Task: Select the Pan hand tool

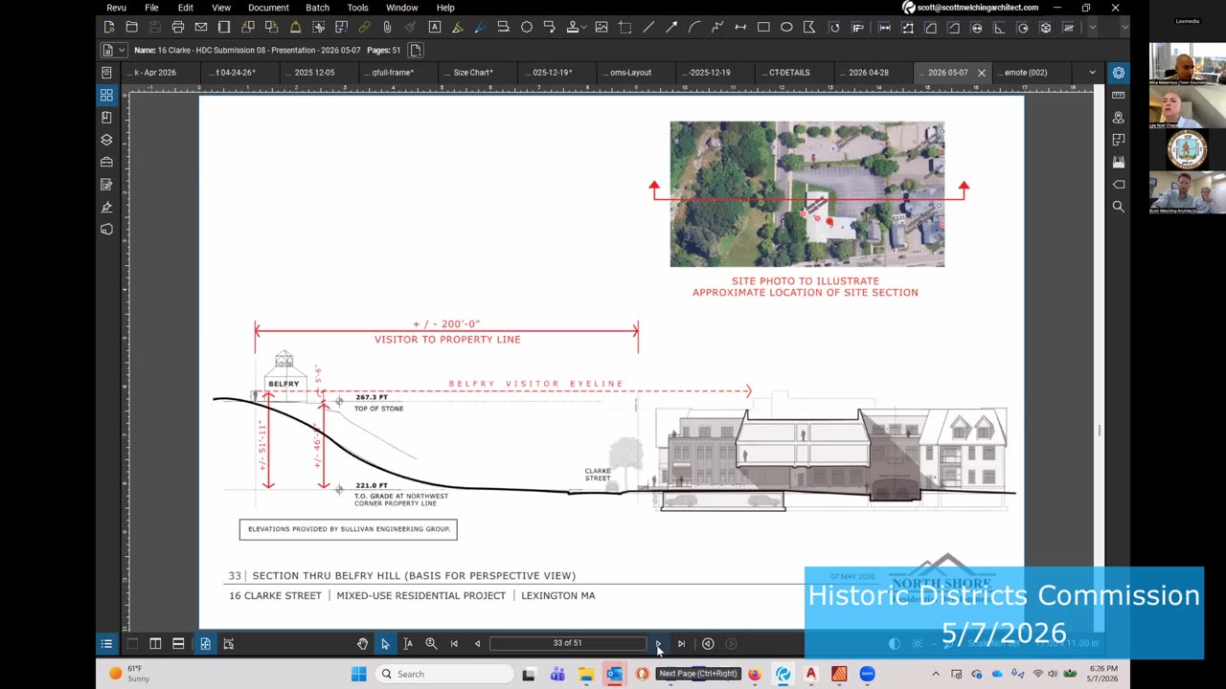Action: pos(362,644)
